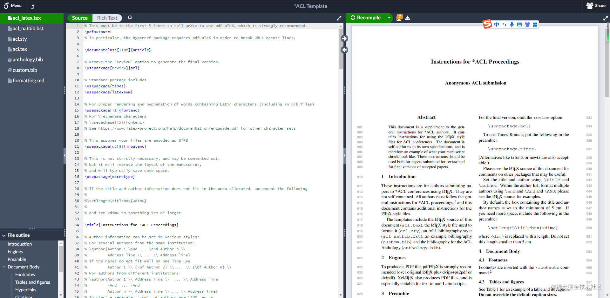The width and height of the screenshot is (610, 298).
Task: Click 4 Document Body heading in PDF
Action: pos(499,251)
